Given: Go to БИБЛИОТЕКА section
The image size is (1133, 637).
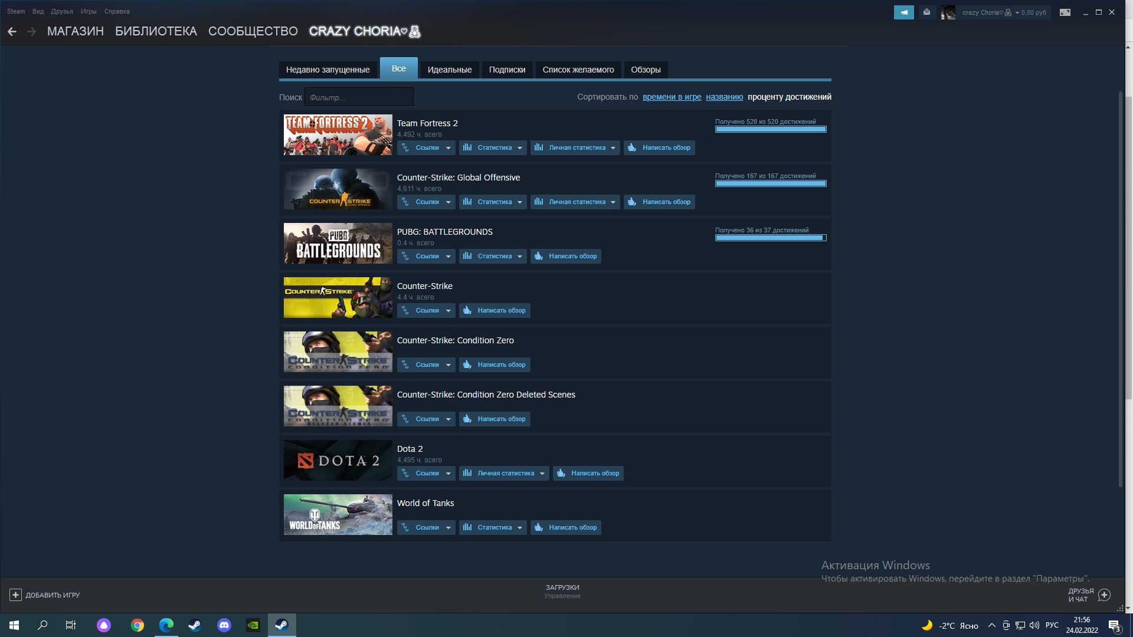Looking at the screenshot, I should tap(156, 31).
